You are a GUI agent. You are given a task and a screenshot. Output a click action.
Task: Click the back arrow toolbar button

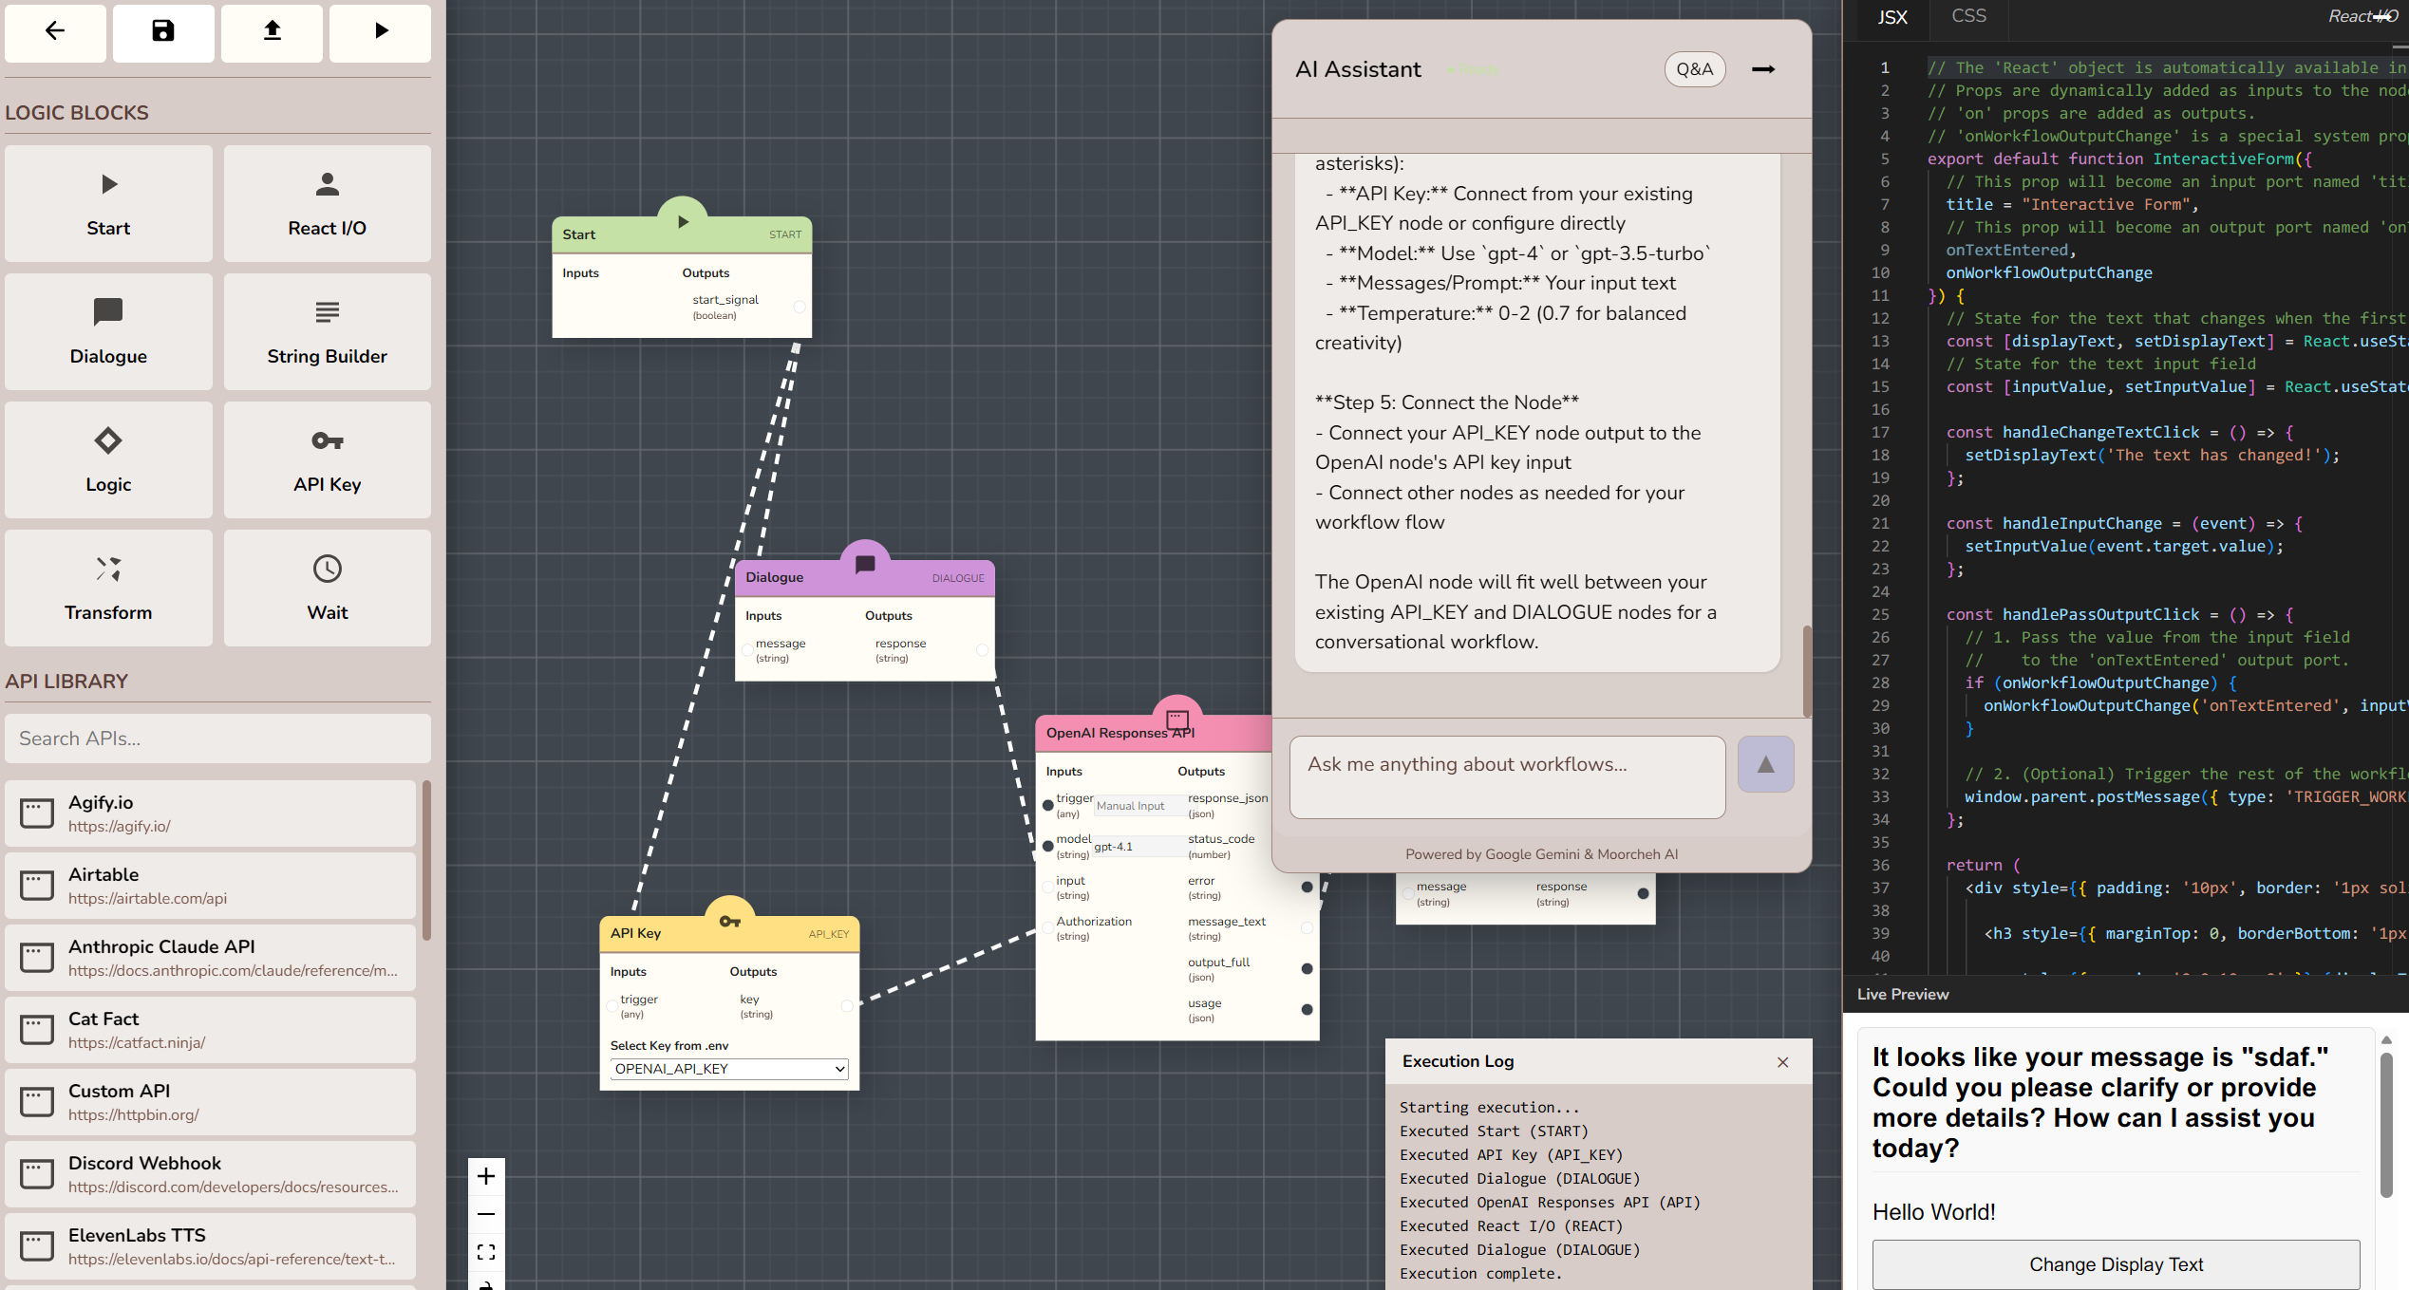(55, 31)
